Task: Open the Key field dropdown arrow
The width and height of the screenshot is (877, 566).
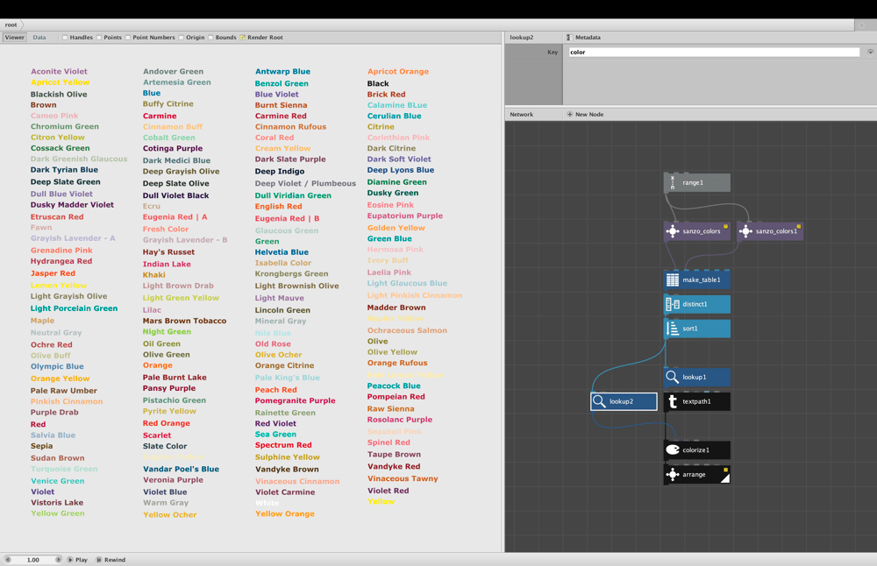Action: pyautogui.click(x=870, y=52)
